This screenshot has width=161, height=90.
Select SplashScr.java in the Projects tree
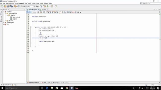click(16, 17)
